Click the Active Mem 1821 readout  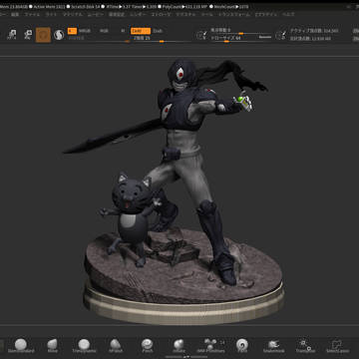pyautogui.click(x=48, y=6)
